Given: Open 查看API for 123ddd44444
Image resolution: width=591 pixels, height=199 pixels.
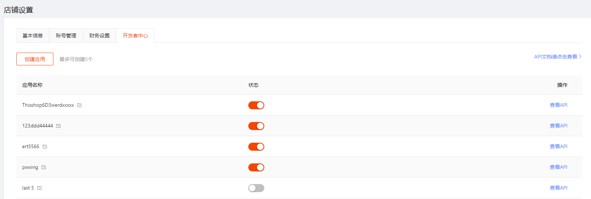Looking at the screenshot, I should [558, 126].
